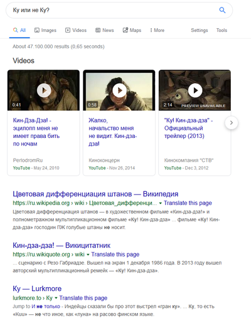
Task: Click Translate this page for Wikipedia result
Action: (x=188, y=203)
